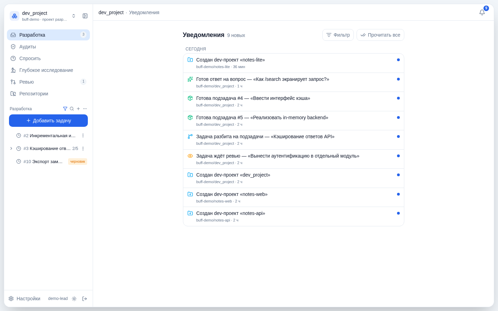The width and height of the screenshot is (498, 311).
Task: Click cube icon of подзадача #4 notification
Action: 190,98
